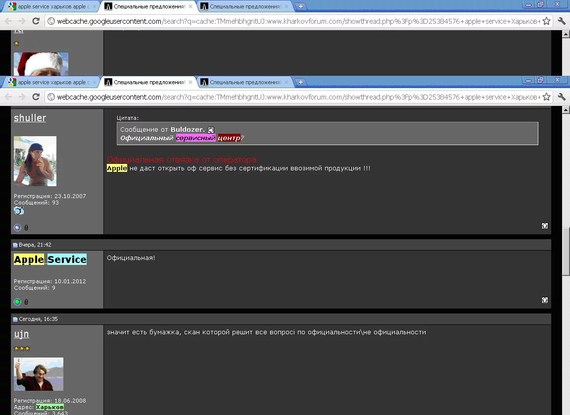Select the middle Специальные предложения tab in upper window
The image size is (570, 415).
tap(149, 6)
